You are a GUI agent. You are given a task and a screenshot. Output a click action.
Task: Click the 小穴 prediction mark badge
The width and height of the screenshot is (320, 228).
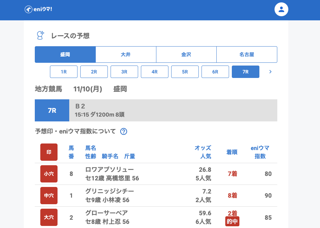click(49, 174)
